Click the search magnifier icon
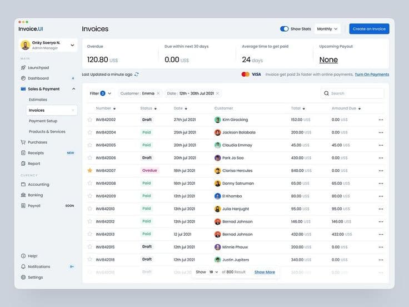 (x=326, y=93)
